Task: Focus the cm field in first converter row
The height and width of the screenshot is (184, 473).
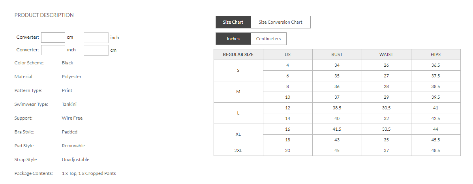Action: click(53, 38)
